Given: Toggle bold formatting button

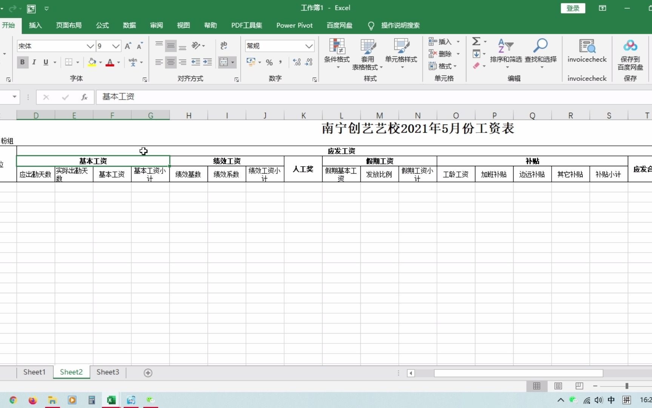Looking at the screenshot, I should click(22, 62).
